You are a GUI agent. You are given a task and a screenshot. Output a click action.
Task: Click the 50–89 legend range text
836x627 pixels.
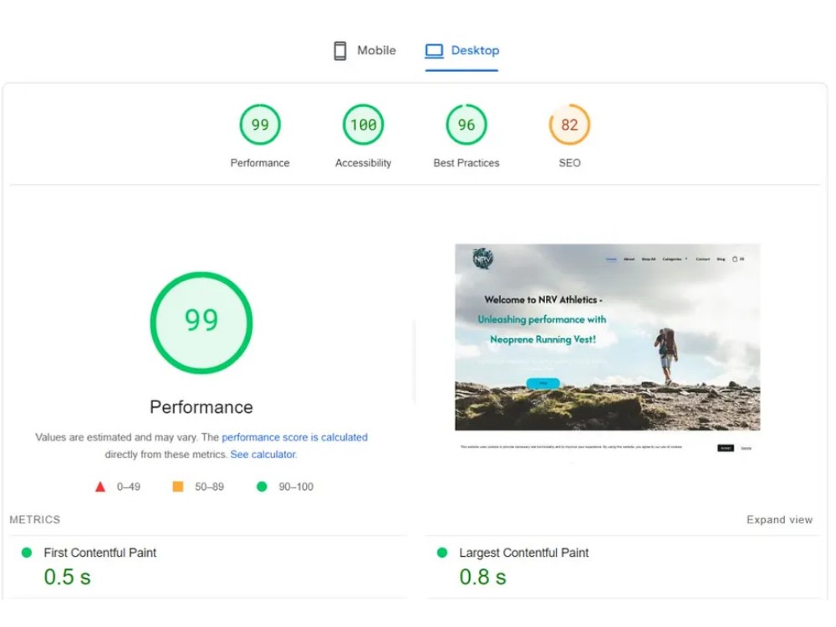[210, 487]
